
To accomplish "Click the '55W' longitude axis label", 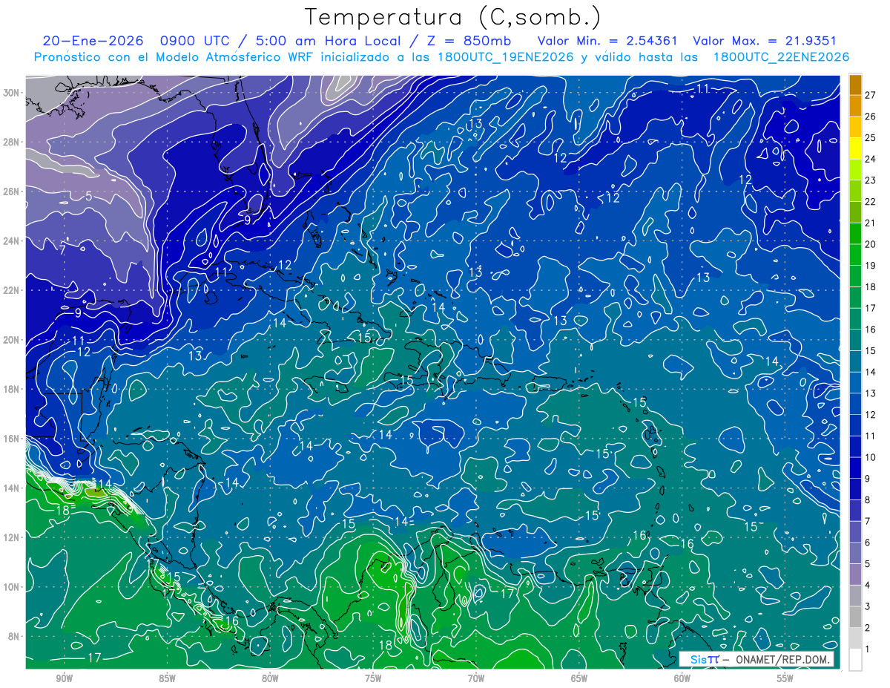I will [x=785, y=678].
